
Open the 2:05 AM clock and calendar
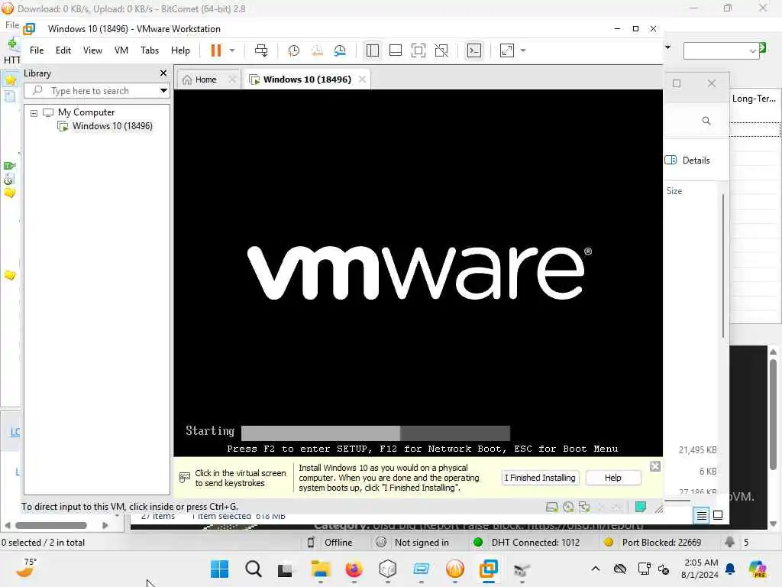pyautogui.click(x=700, y=569)
